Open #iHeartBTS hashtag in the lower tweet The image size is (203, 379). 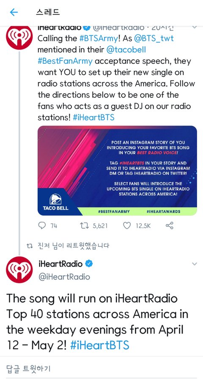[99, 345]
